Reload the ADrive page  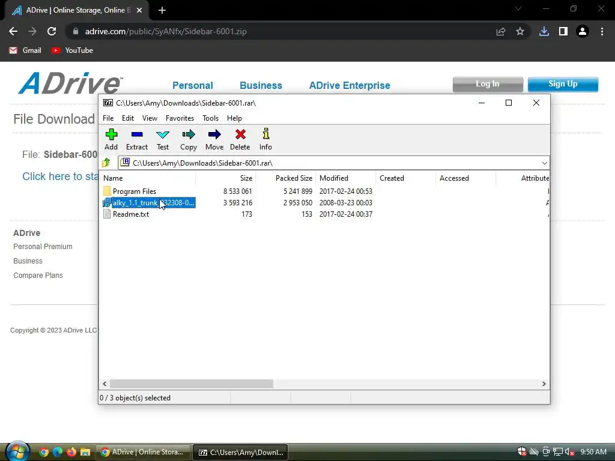(x=52, y=31)
